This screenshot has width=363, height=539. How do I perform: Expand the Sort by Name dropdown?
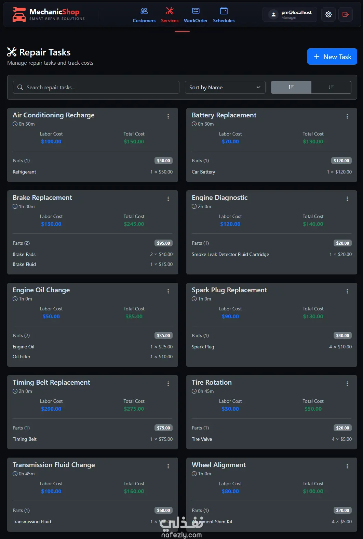point(225,87)
